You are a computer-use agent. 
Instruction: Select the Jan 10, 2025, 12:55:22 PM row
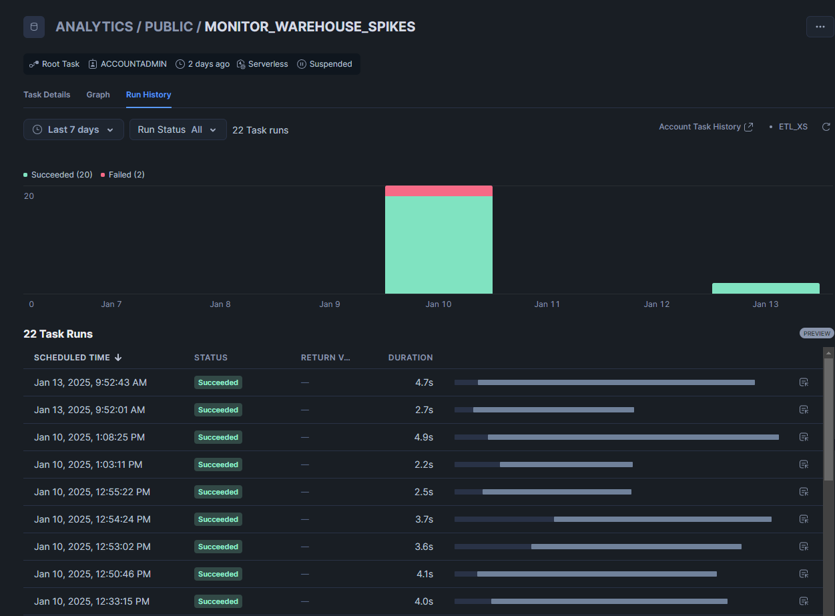423,492
